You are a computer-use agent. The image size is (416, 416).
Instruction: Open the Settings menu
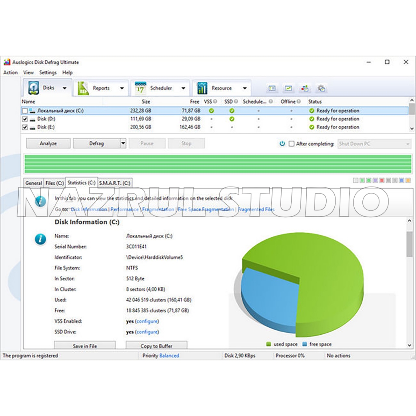pyautogui.click(x=48, y=73)
